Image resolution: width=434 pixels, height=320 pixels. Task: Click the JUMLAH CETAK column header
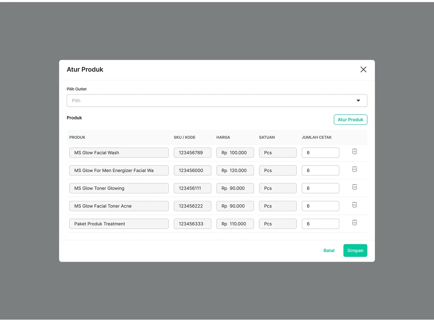[317, 137]
